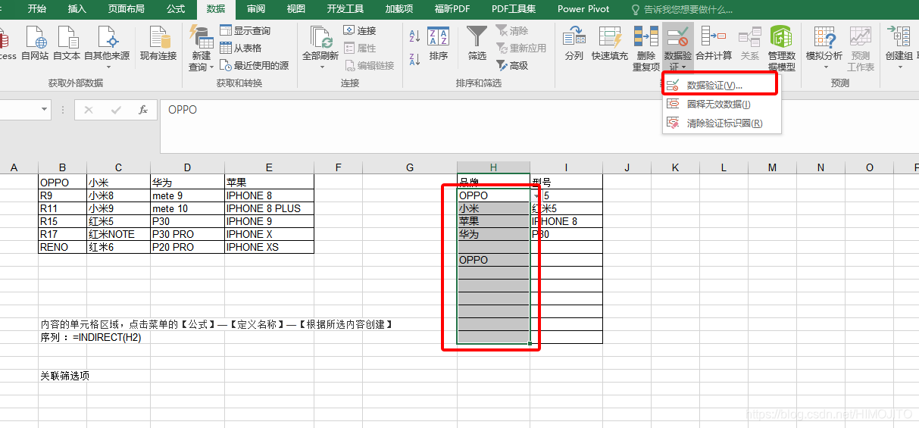
Task: Switch to the 开发工具 tab
Action: coord(345,9)
